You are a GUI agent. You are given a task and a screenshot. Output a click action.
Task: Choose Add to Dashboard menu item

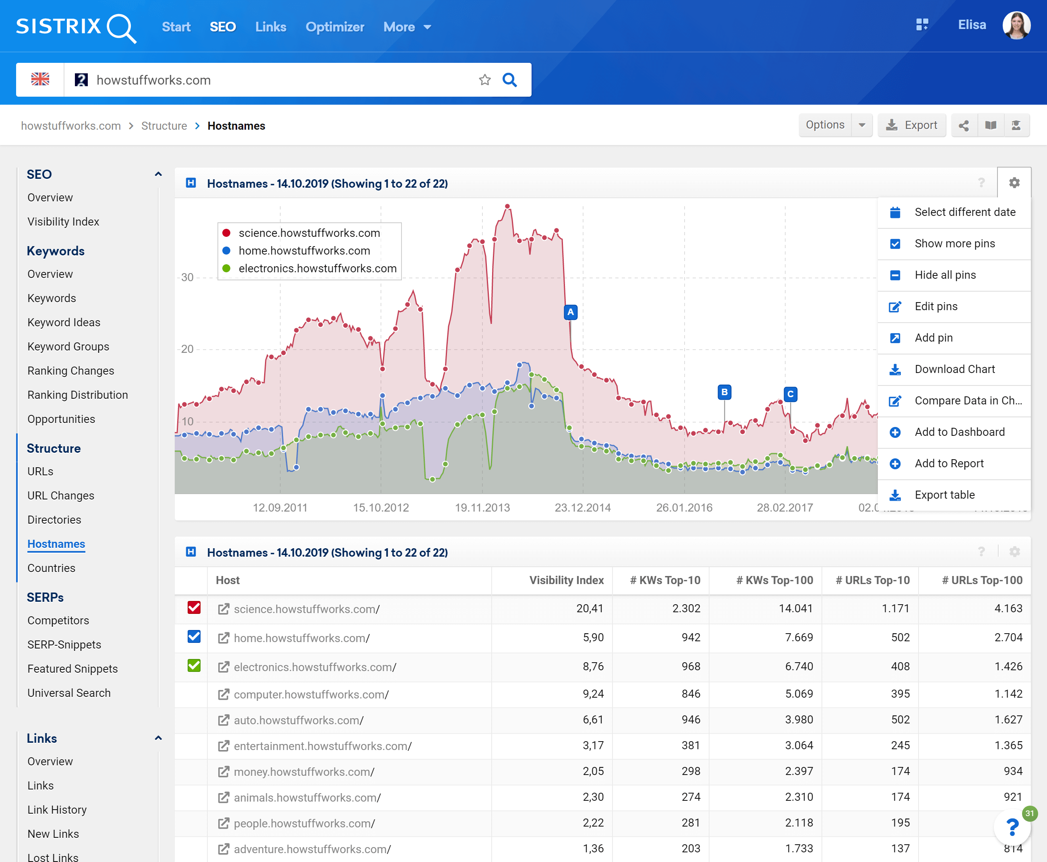pyautogui.click(x=954, y=432)
